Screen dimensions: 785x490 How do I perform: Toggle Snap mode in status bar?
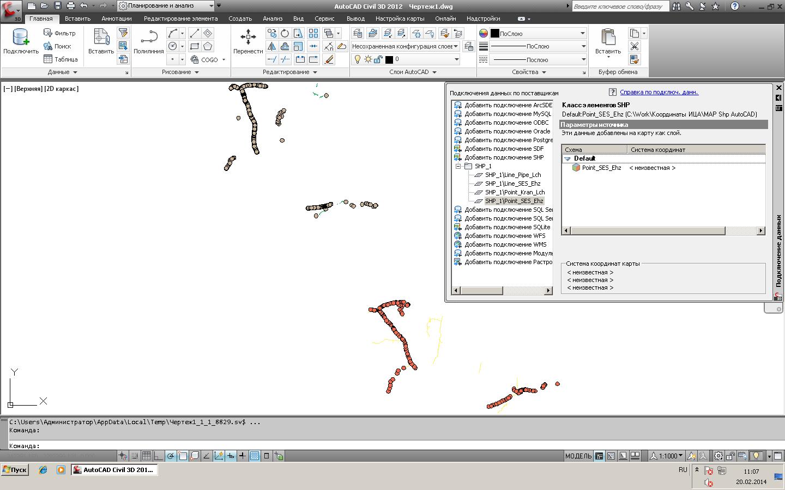(x=135, y=456)
